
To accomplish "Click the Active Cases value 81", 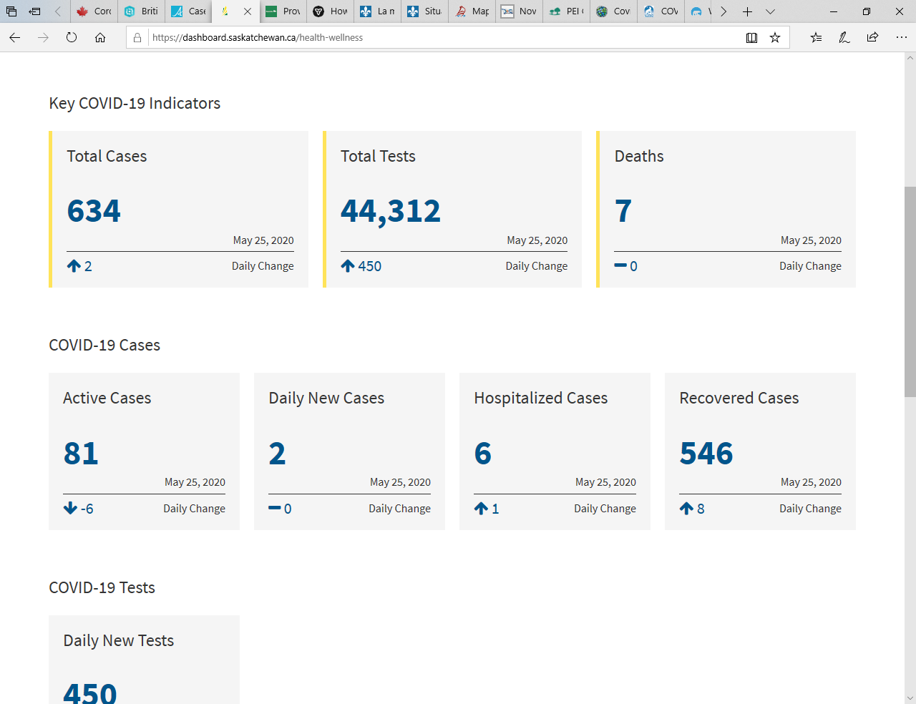I will coord(81,454).
